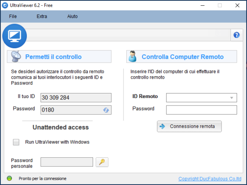This screenshot has width=247, height=185.
Task: Click the UltraViewer title bar app icon
Action: tap(5, 5)
